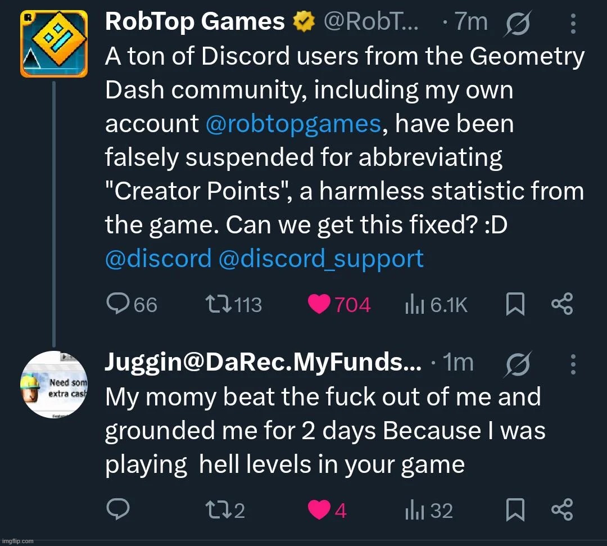The width and height of the screenshot is (607, 546).
Task: Share the RobTop Games tweet
Action: click(562, 304)
